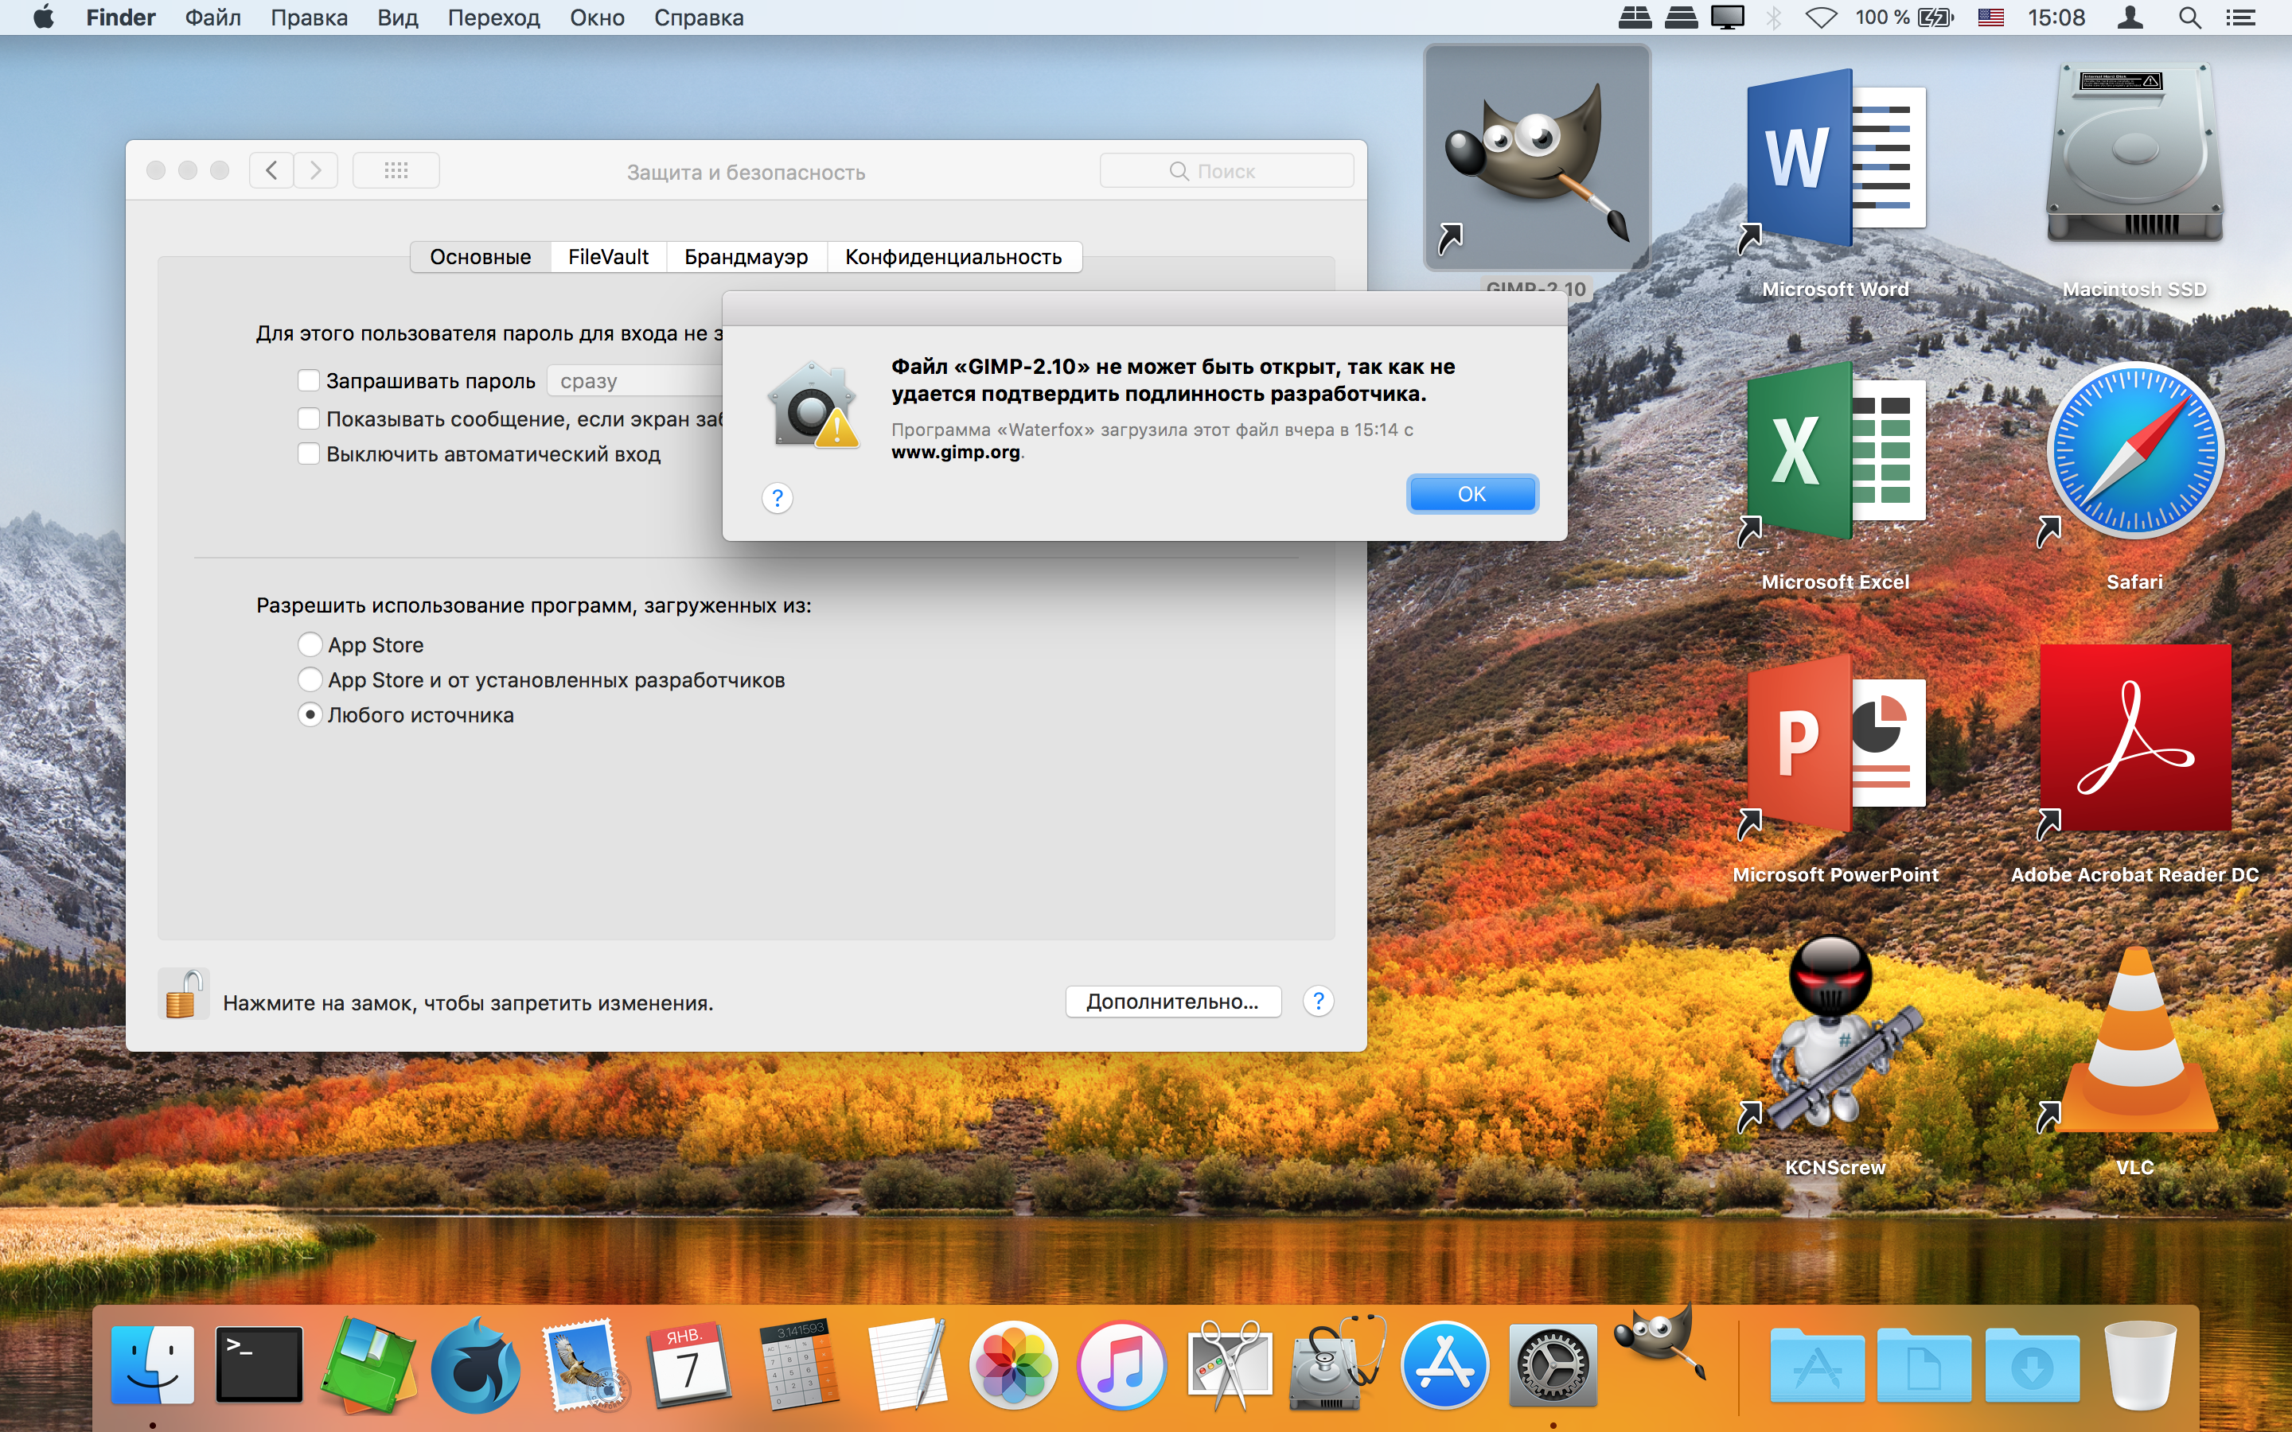The image size is (2292, 1432).
Task: Open the "Переход" menu in menu bar
Action: click(493, 17)
